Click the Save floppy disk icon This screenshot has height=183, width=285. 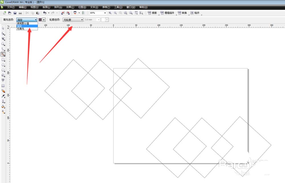click(x=15, y=13)
